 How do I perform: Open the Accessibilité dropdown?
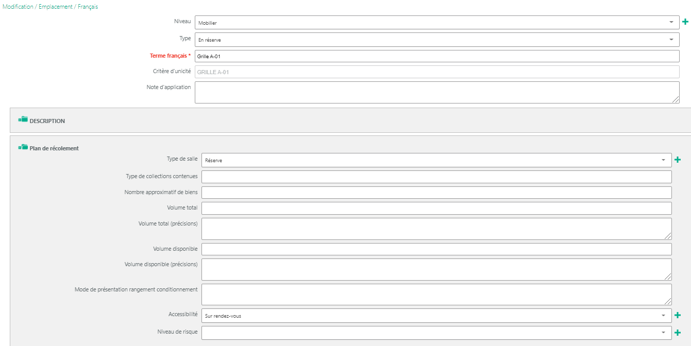coord(436,316)
